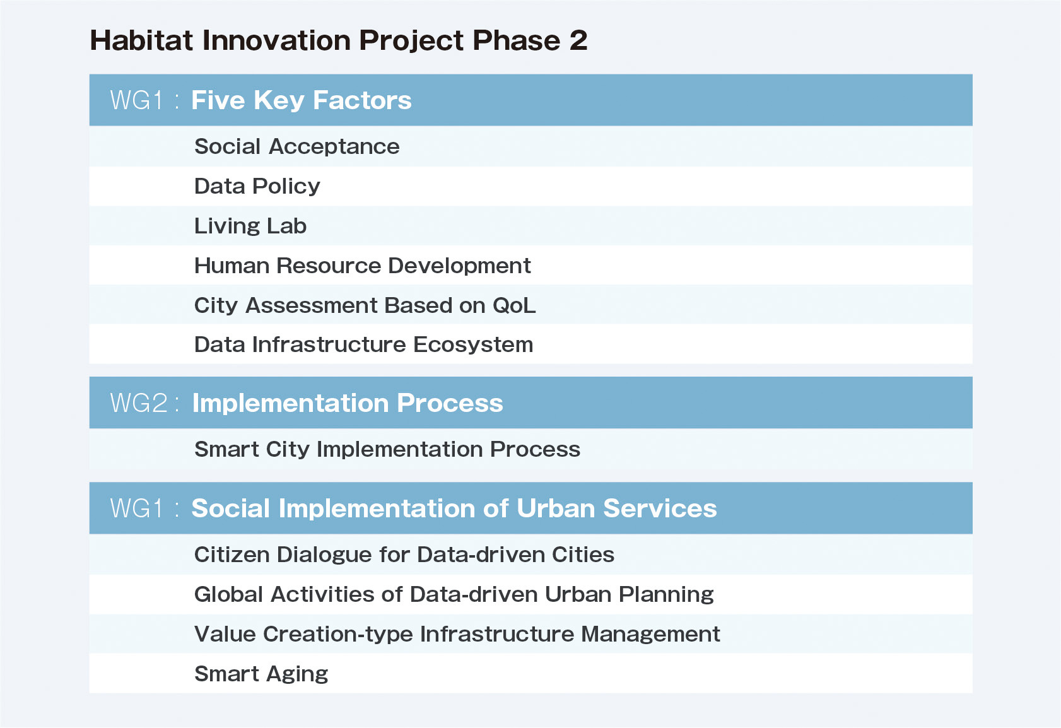The width and height of the screenshot is (1061, 728).
Task: Click Human Resource Development row
Action: click(530, 265)
